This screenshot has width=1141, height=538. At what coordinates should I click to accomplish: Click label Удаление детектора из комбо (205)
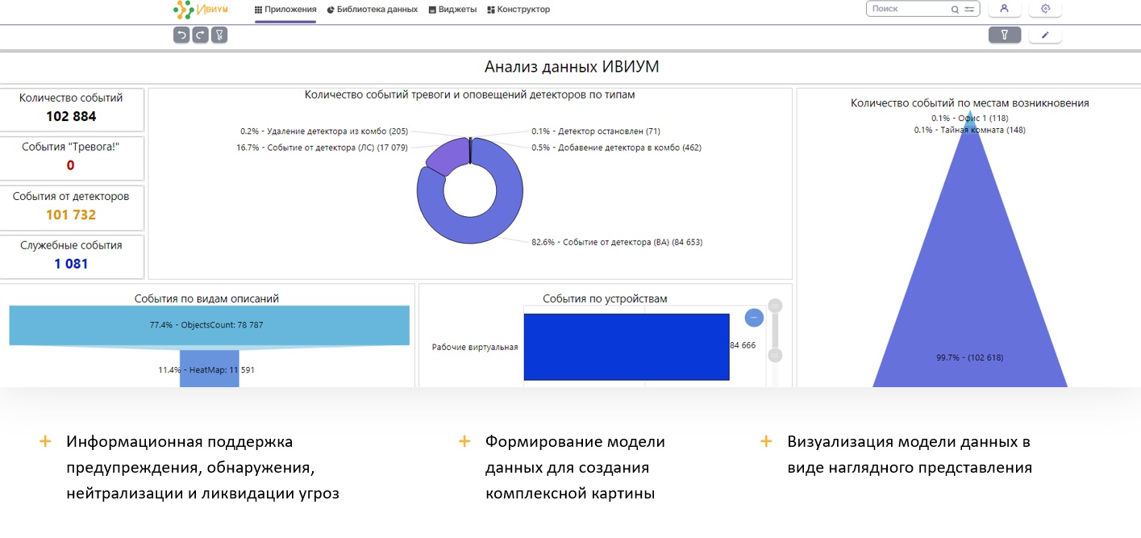[x=324, y=131]
